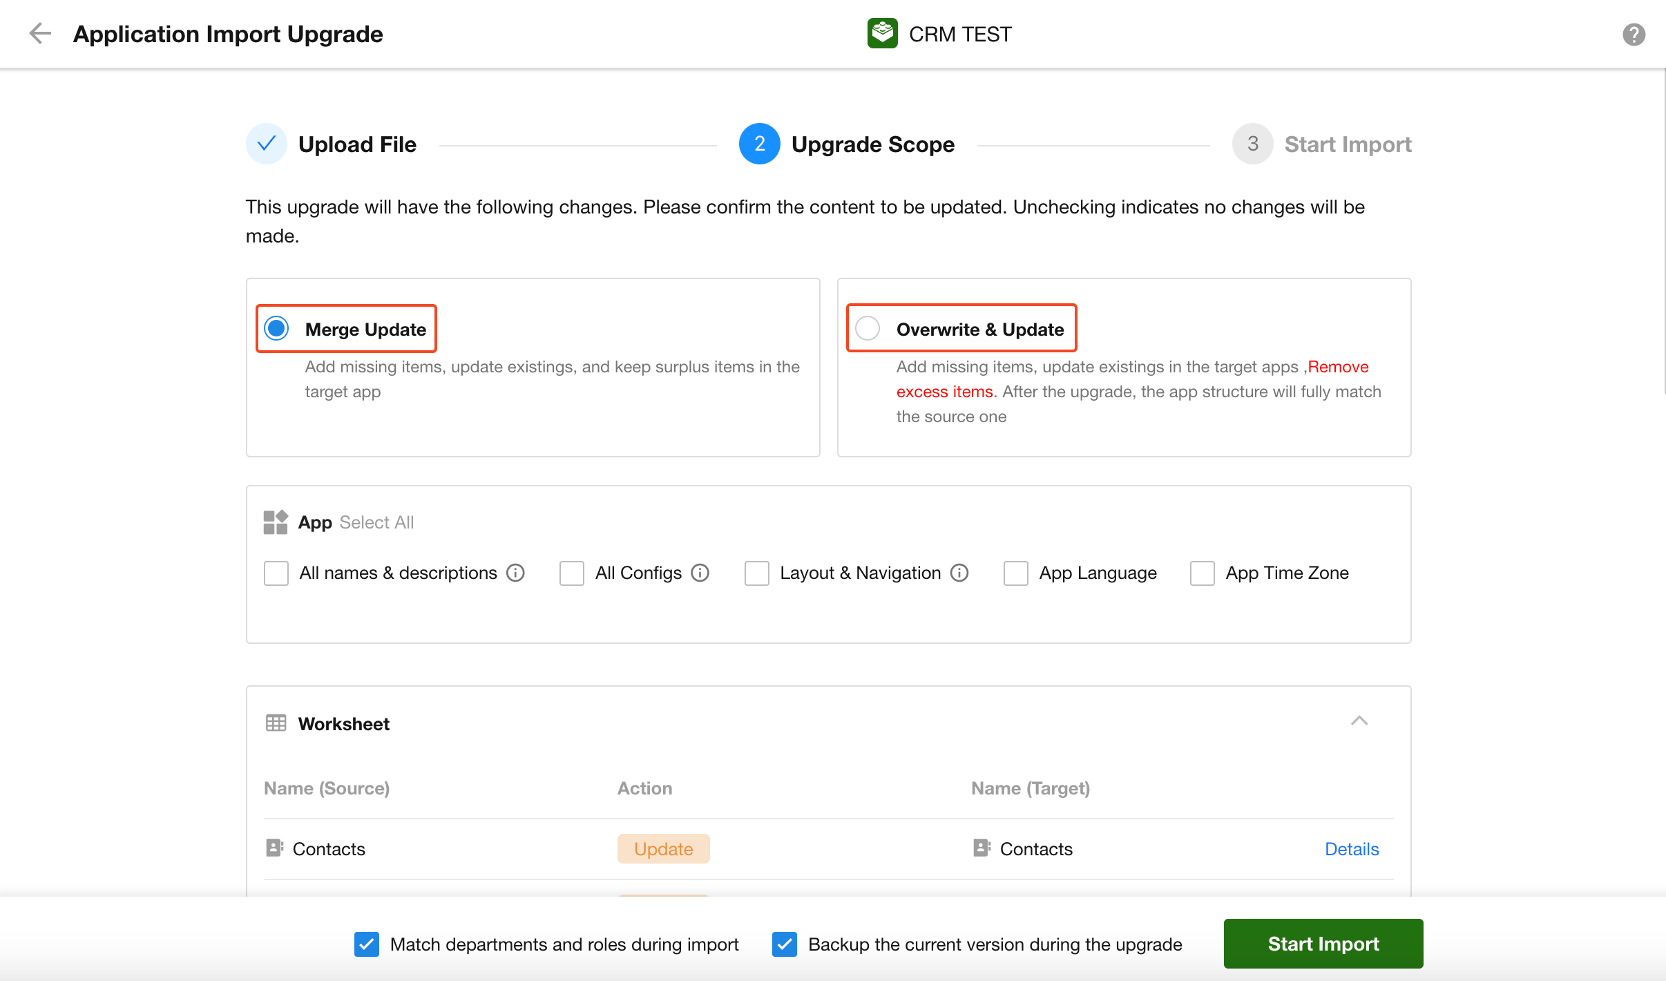Check the App Time Zone checkbox
1666x981 pixels.
[x=1202, y=573]
